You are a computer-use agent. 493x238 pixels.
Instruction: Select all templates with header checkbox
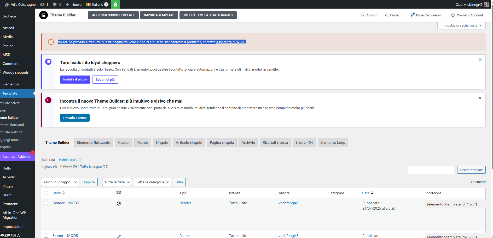tap(46, 193)
